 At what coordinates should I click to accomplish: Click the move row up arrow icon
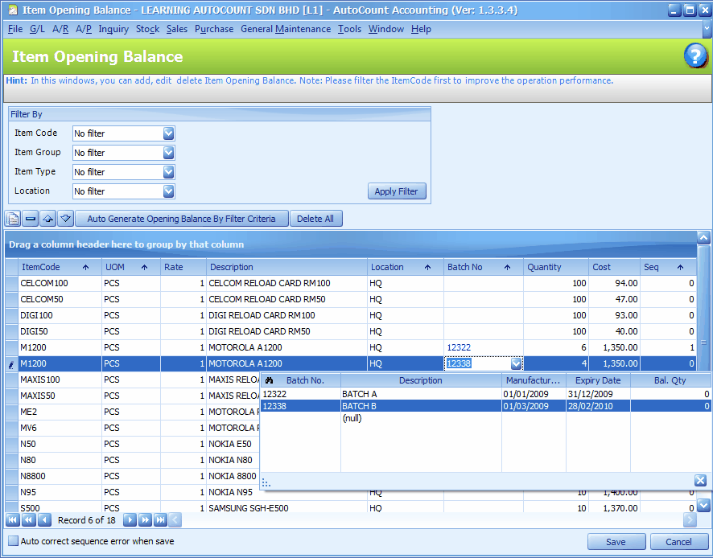tap(48, 219)
